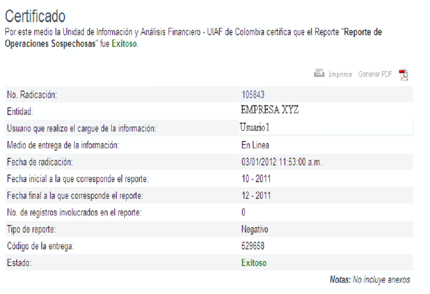Click the Código de la entrega label
Screen dimensions: 430x294
[40, 246]
